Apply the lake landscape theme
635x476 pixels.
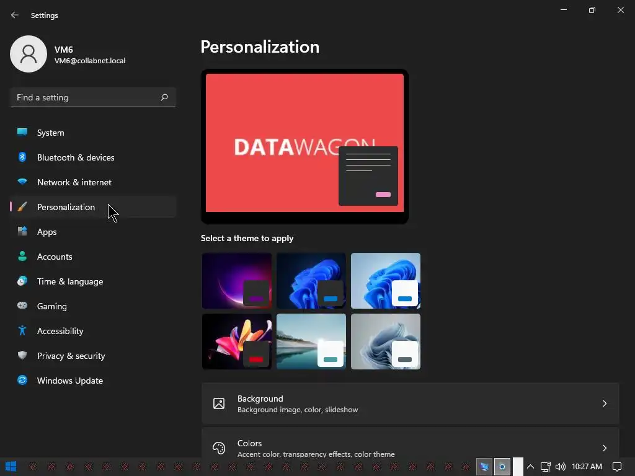pyautogui.click(x=311, y=342)
